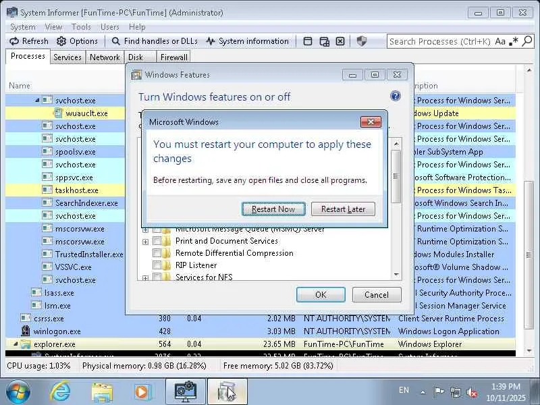Open the View menu
This screenshot has width=540, height=405.
[53, 27]
